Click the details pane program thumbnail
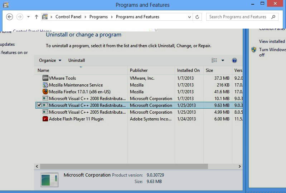Screen dimensions: 286x193 (x=49, y=180)
